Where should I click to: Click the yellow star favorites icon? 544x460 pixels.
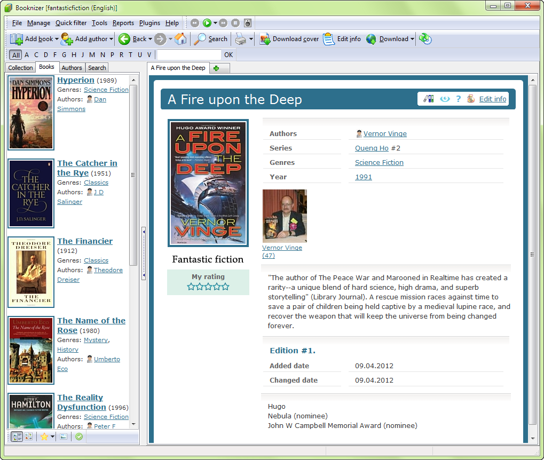(x=44, y=437)
